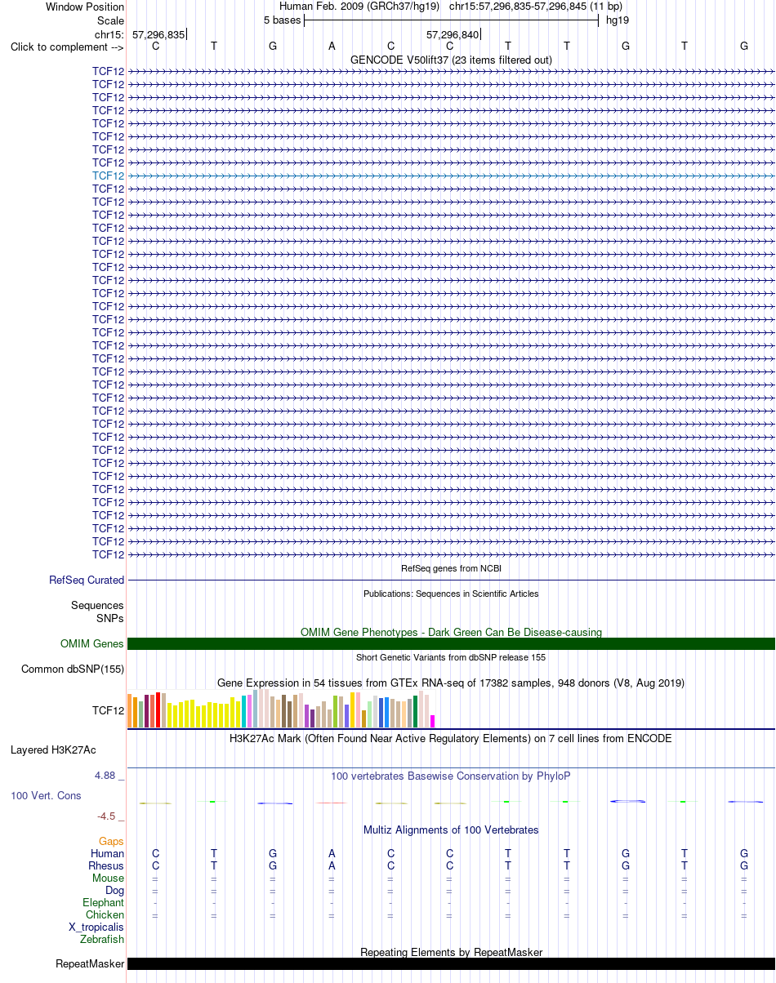
Task: Click the Mouse species row label
Action: click(109, 878)
